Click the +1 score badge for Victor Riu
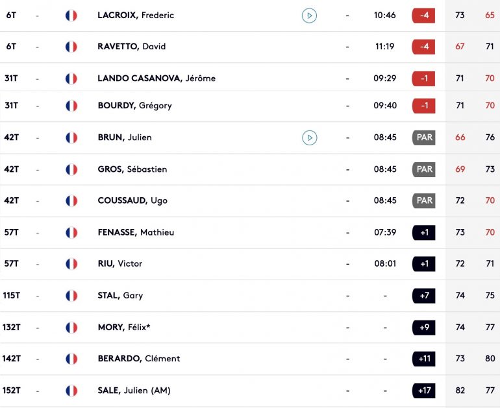The height and width of the screenshot is (408, 500). 423,264
